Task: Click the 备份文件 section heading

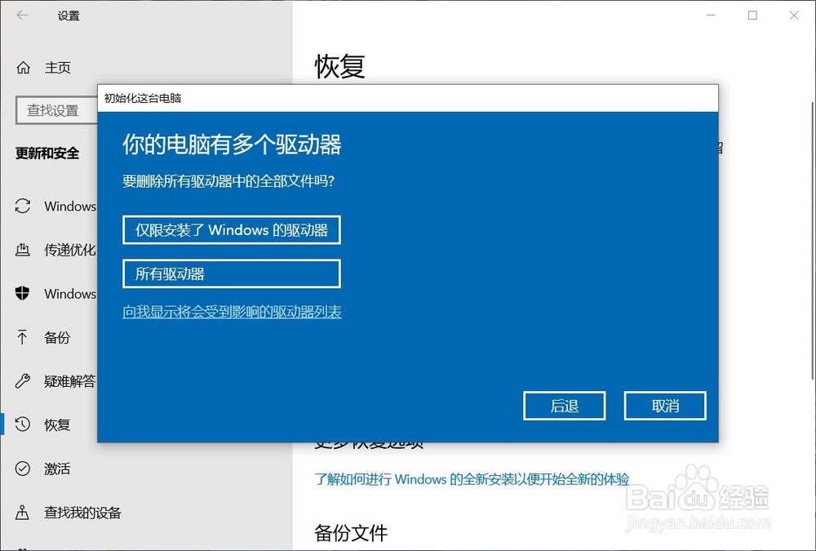Action: [351, 533]
